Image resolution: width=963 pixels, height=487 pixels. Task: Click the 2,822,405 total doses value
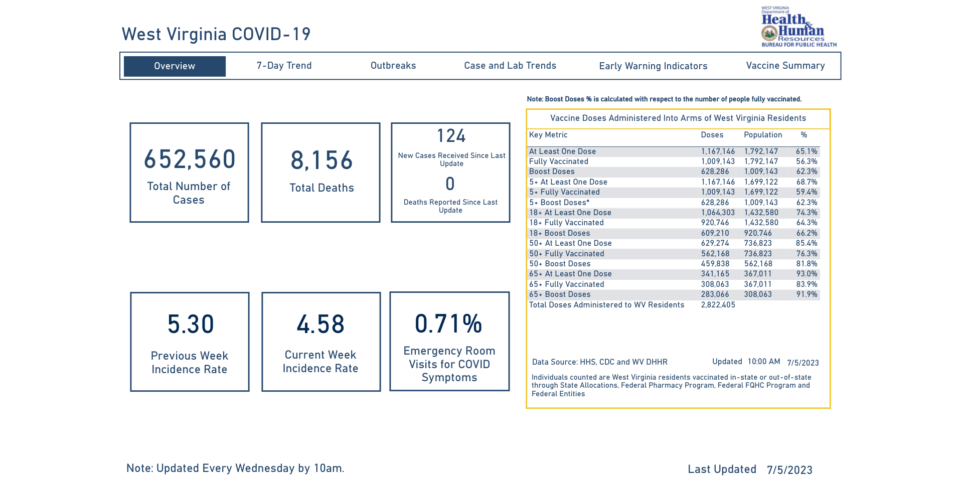[718, 305]
